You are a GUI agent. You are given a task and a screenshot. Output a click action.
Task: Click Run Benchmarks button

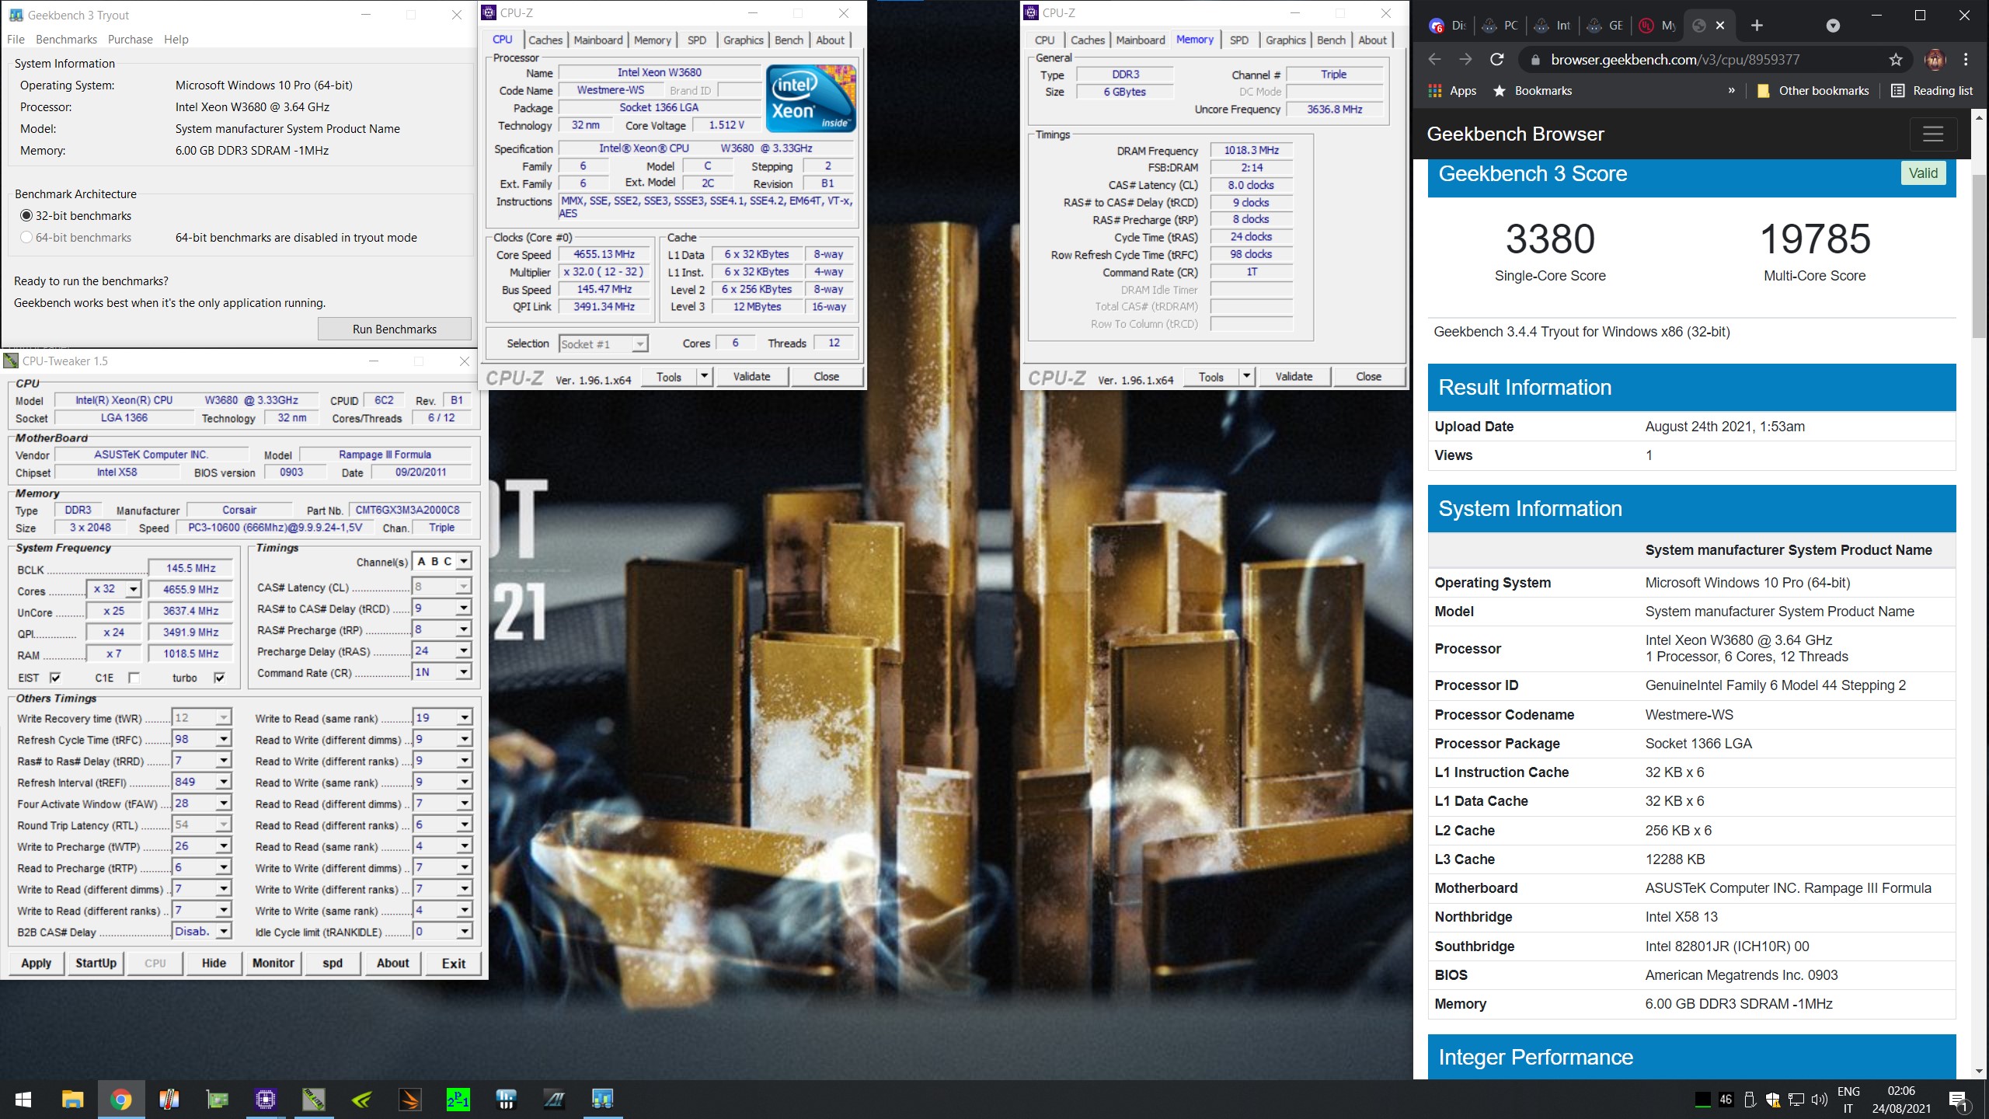(395, 329)
